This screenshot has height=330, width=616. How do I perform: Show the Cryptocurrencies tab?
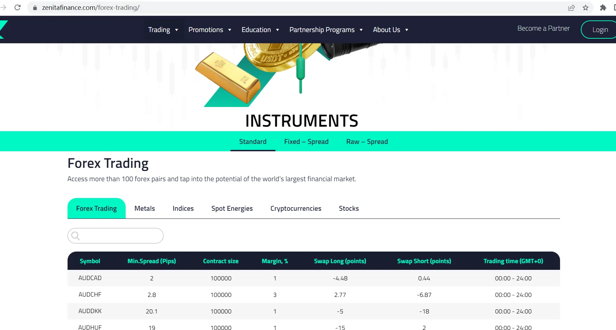[x=296, y=208]
